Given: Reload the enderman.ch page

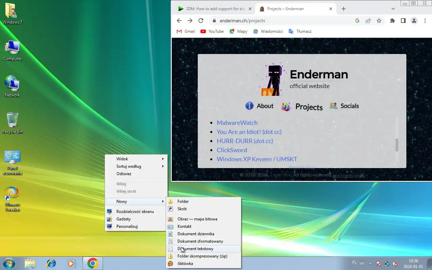Looking at the screenshot, I should (x=201, y=21).
